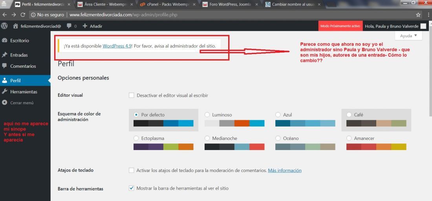
Task: Switch to Cambiar nombre al usuario tab
Action: (x=293, y=5)
